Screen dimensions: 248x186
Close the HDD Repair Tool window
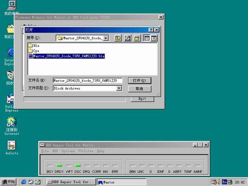point(206,145)
